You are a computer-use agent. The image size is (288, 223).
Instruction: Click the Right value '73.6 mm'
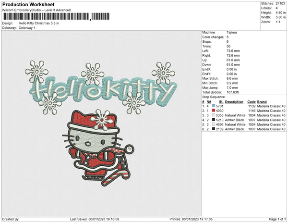(233, 55)
